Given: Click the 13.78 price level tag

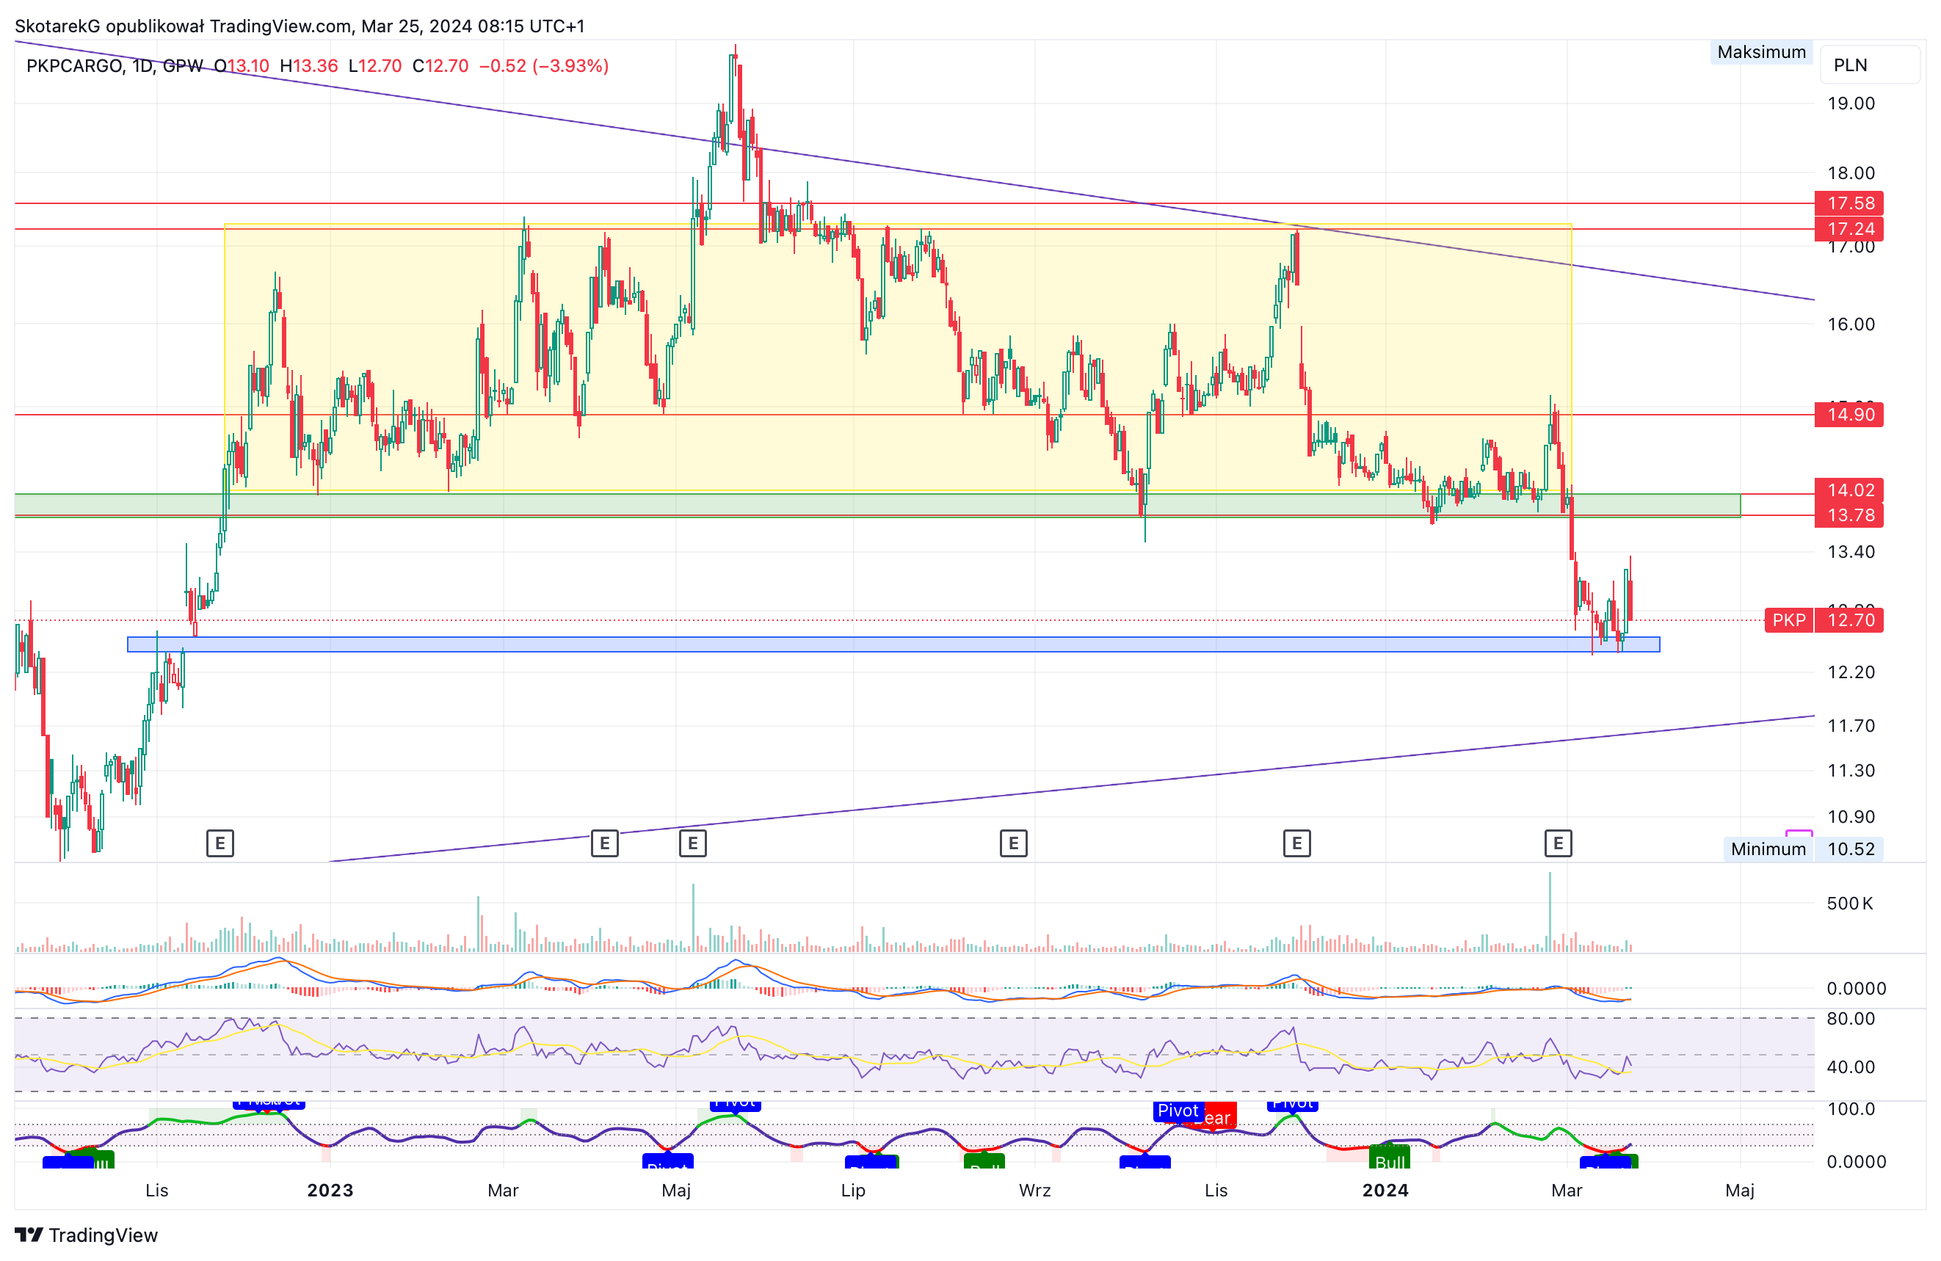Looking at the screenshot, I should coord(1850,515).
